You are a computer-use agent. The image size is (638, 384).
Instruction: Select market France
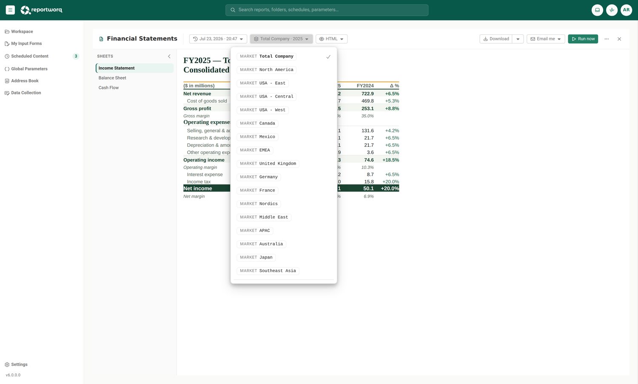point(284,191)
